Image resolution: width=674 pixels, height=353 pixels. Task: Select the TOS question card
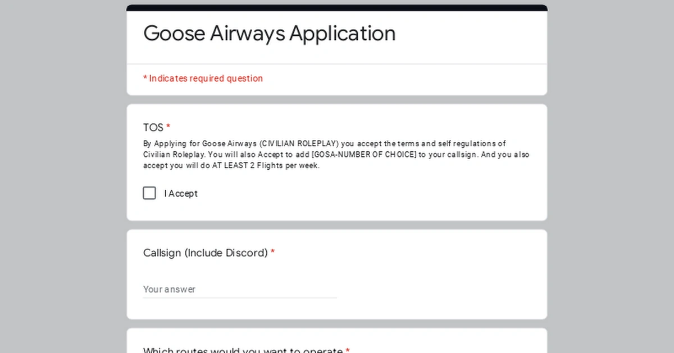coord(336,161)
